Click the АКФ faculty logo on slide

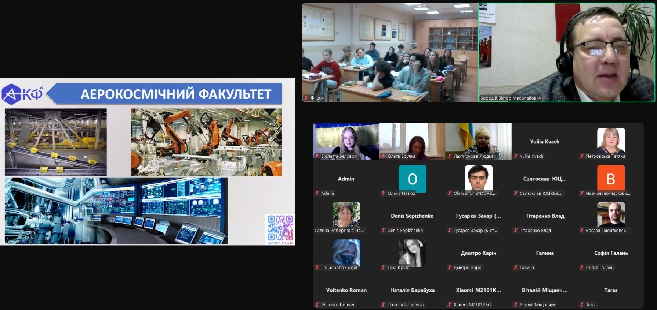23,94
